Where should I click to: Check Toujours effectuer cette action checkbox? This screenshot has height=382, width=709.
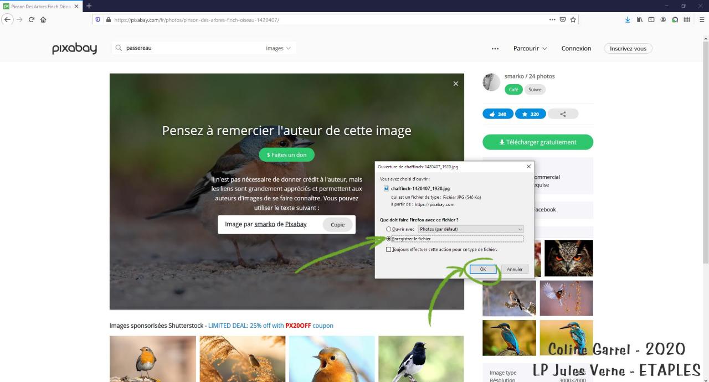pos(389,250)
